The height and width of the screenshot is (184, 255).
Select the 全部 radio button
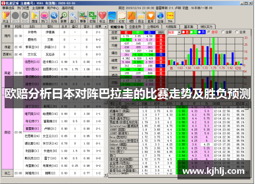click(x=223, y=32)
